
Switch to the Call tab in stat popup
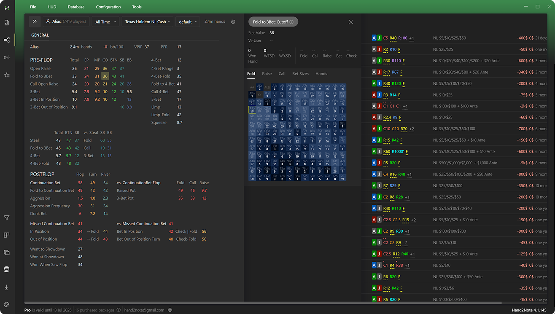[282, 74]
